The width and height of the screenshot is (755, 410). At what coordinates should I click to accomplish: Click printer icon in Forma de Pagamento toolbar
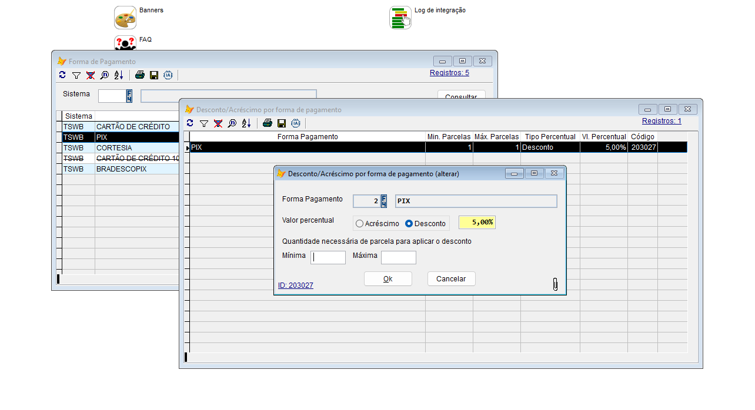click(140, 75)
